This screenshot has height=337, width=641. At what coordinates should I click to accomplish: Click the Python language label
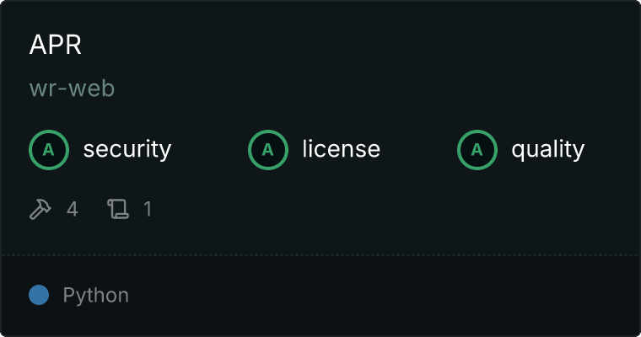point(95,296)
